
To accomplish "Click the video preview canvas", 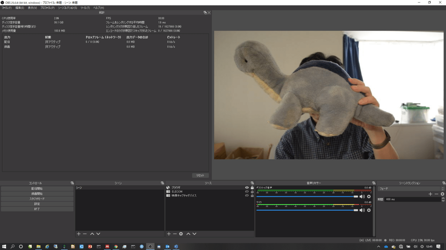I will coord(329,95).
